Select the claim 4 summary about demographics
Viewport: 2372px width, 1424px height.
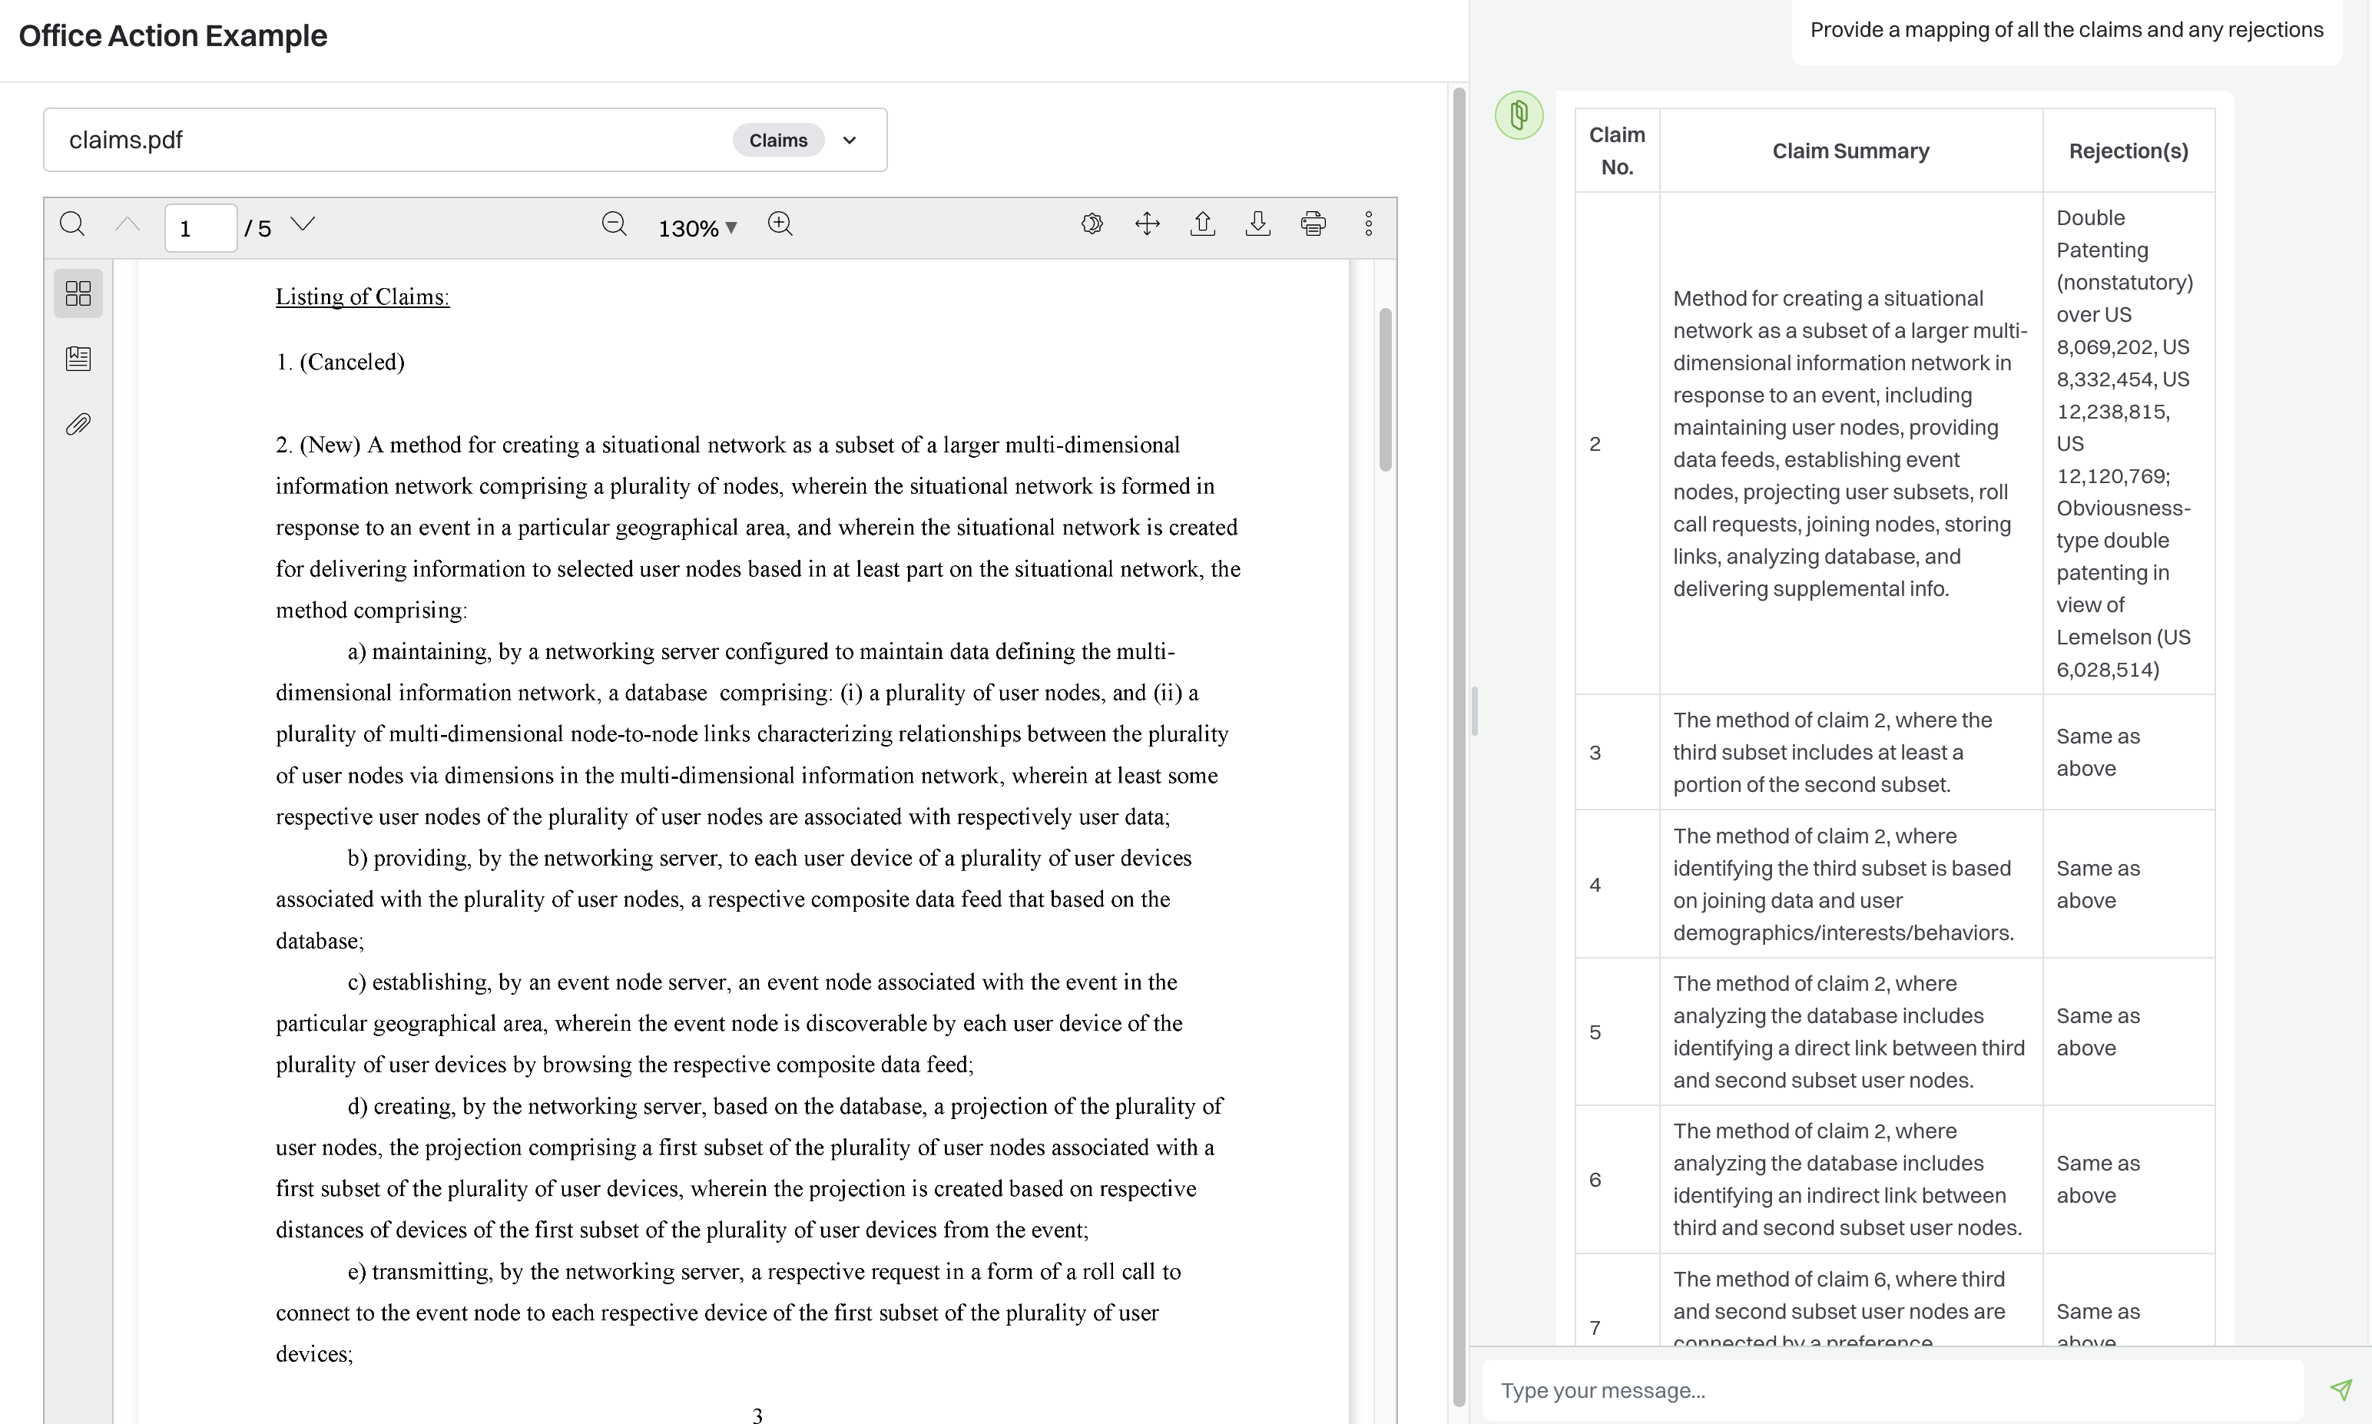pos(1844,884)
